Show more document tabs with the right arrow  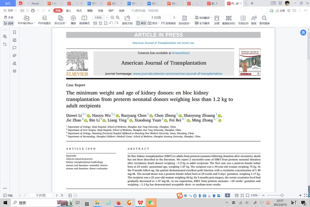[246, 3]
